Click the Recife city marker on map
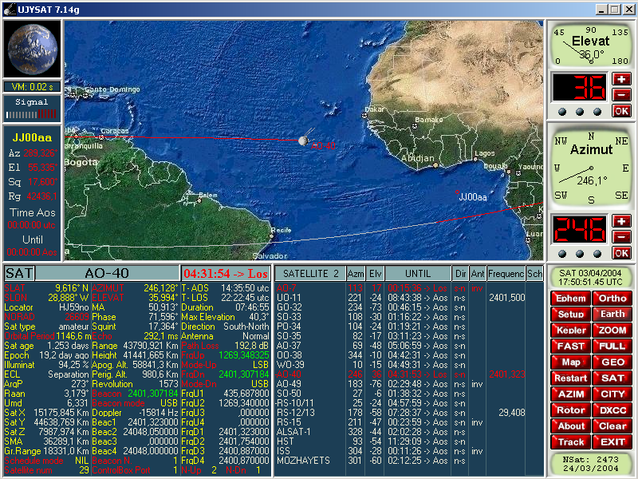Screen dimensions: 638x479 pos(272,236)
